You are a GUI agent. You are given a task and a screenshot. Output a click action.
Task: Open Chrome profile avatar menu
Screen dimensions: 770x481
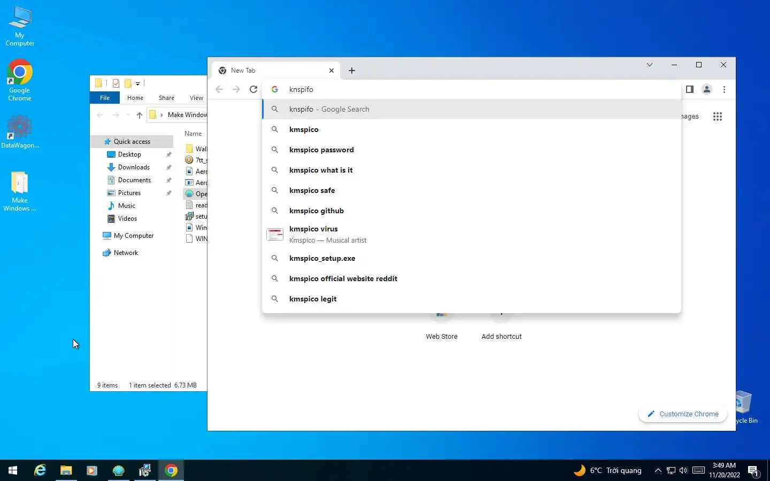pyautogui.click(x=707, y=89)
